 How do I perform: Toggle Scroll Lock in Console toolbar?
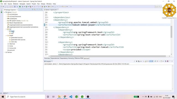pos(146,61)
